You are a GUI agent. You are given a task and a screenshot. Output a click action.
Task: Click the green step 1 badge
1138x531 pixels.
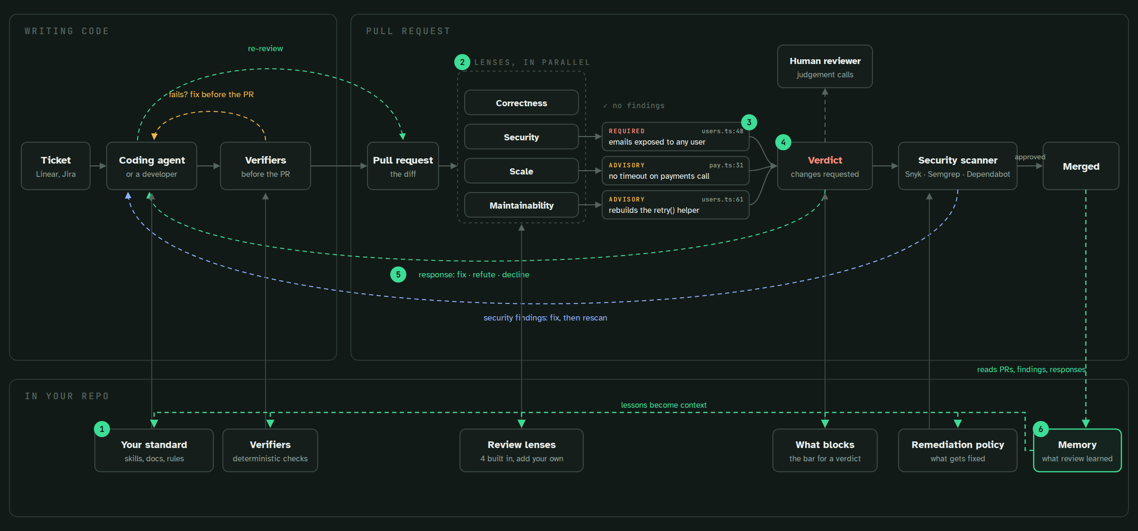(x=102, y=429)
